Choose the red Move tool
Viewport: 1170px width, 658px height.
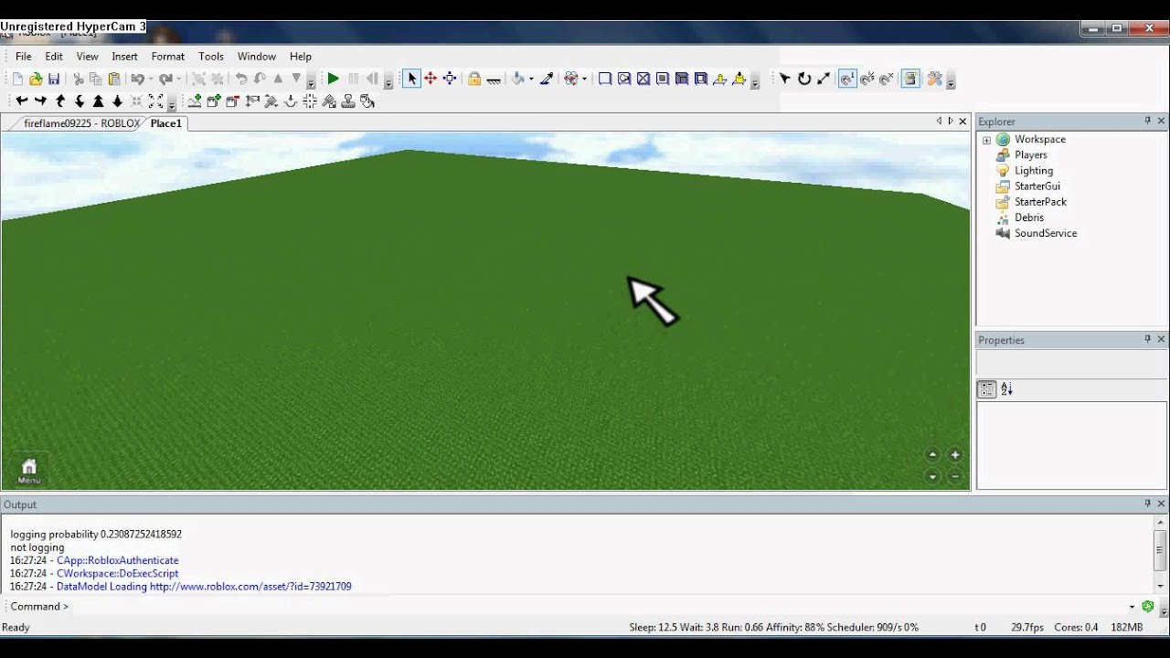[431, 79]
